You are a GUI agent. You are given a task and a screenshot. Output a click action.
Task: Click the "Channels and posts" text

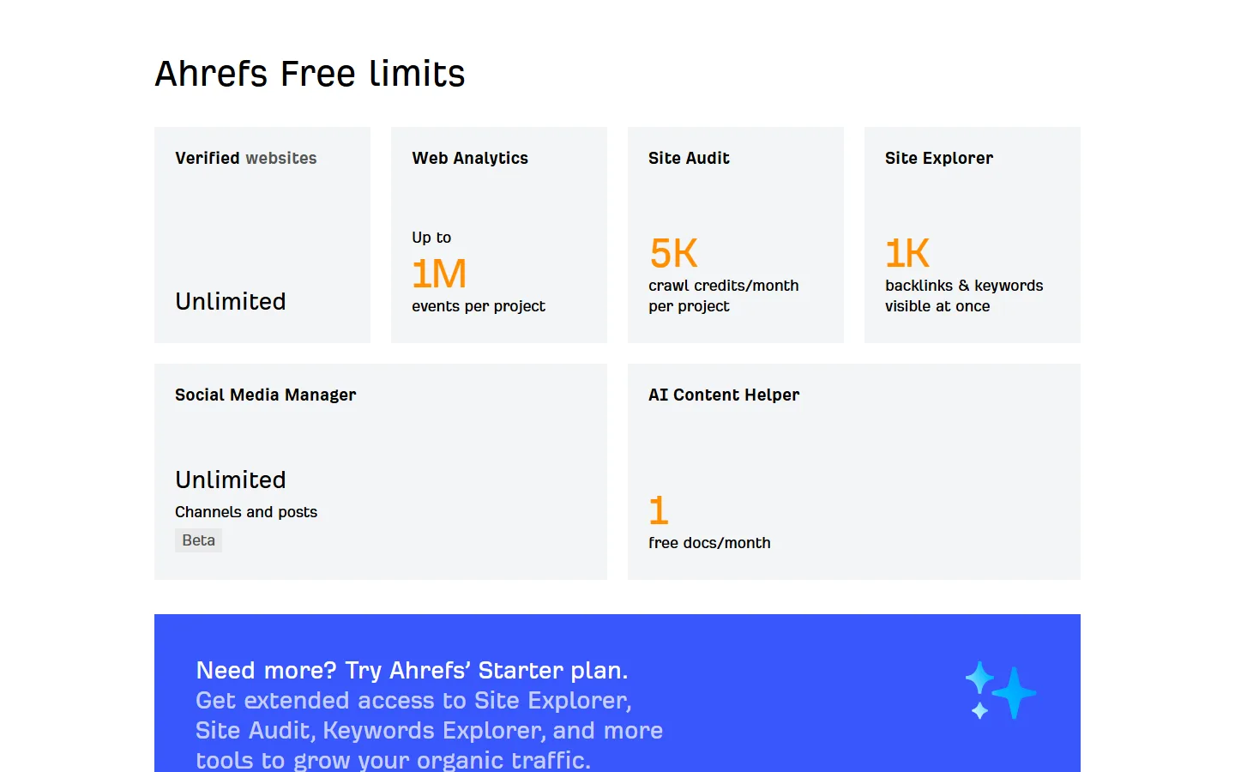pos(246,512)
